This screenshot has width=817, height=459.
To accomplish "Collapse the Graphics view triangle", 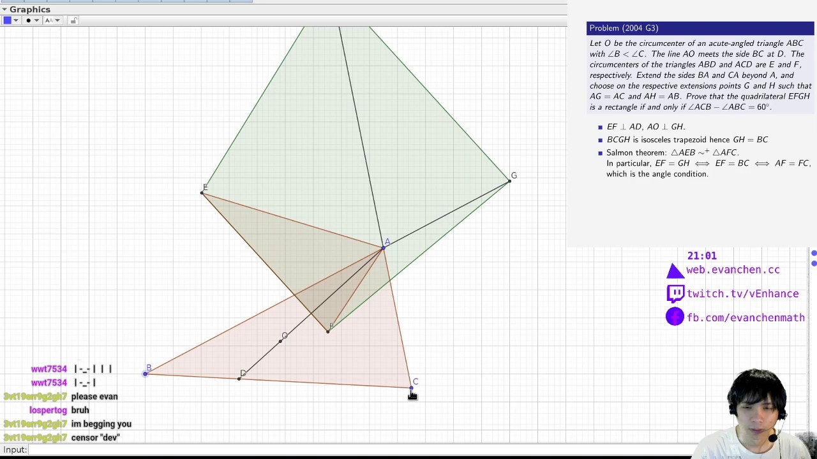I will [x=4, y=10].
